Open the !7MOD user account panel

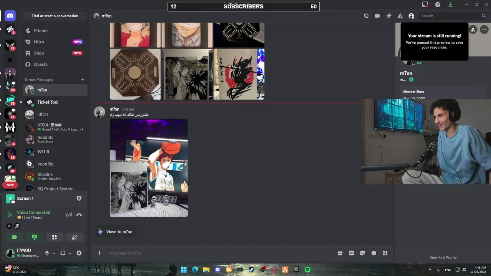[x=23, y=253]
